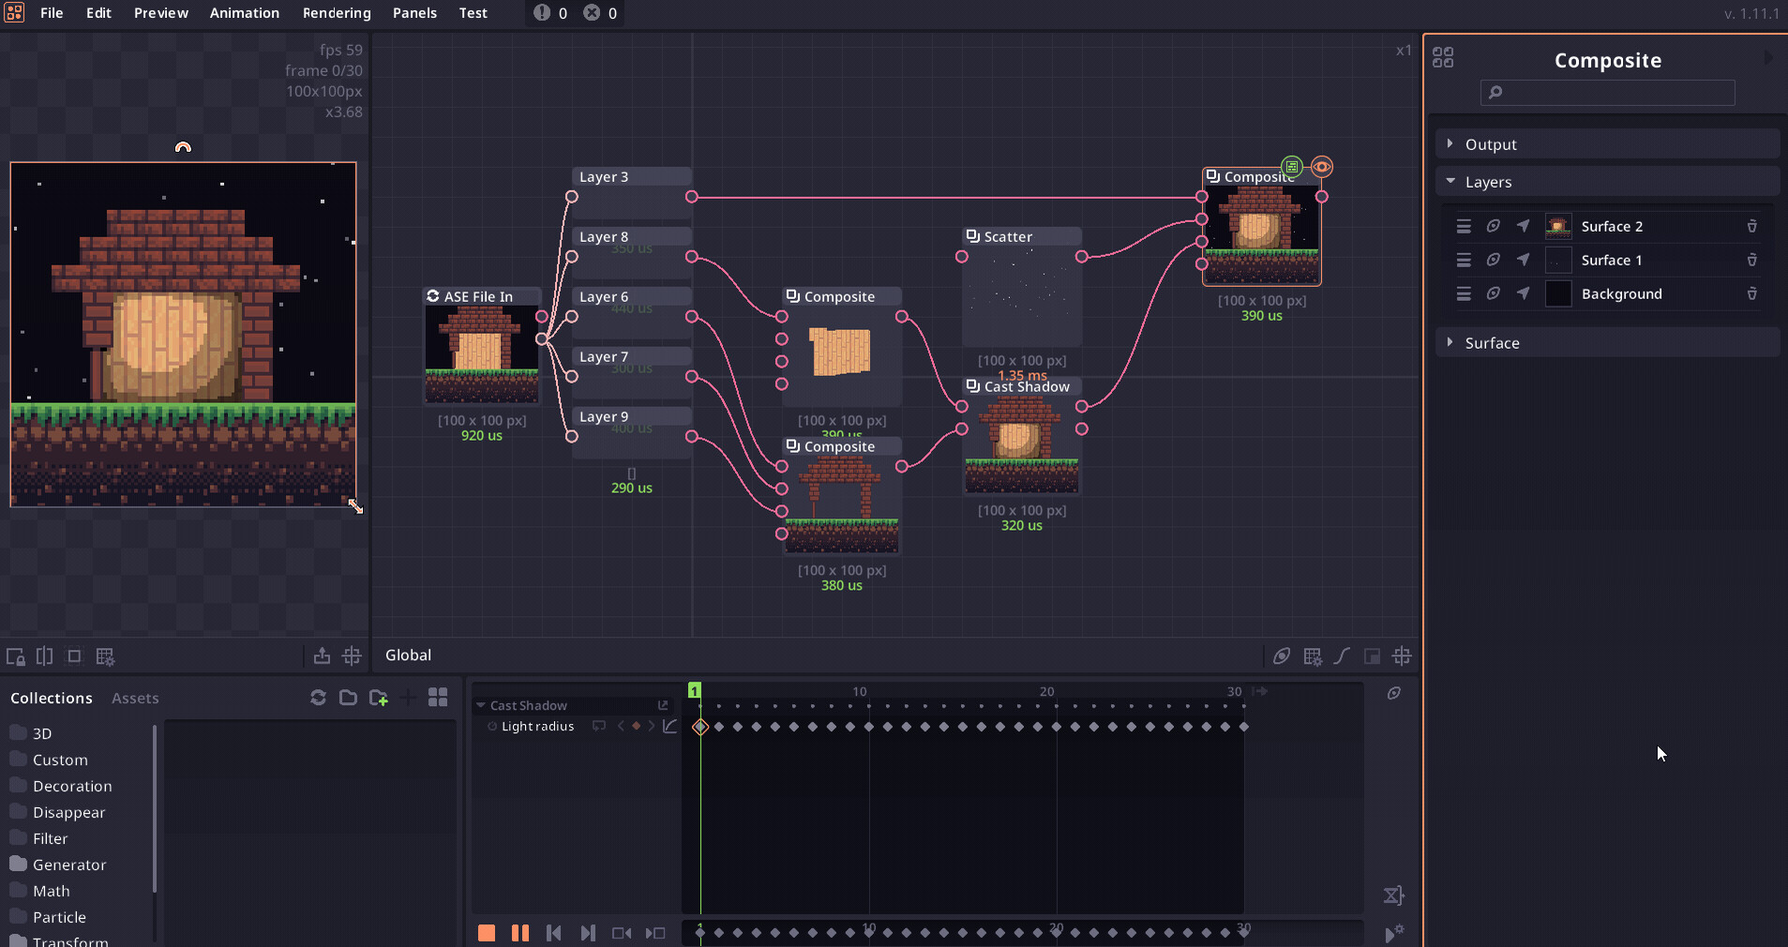Image resolution: width=1788 pixels, height=947 pixels.
Task: Open the search field in the Composite panel
Action: tap(1605, 93)
